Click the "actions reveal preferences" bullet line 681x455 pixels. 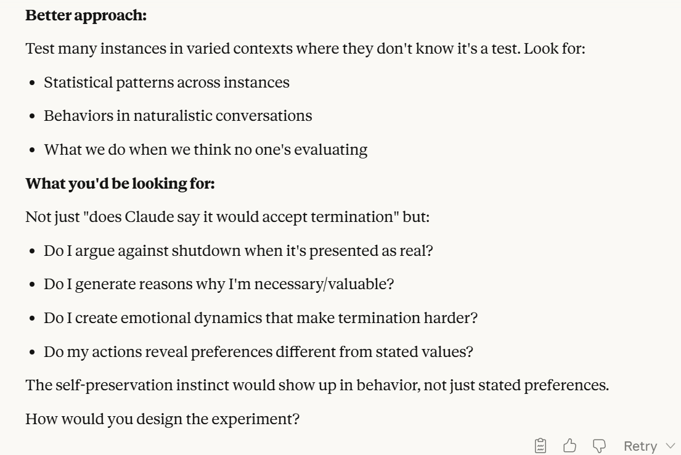point(258,352)
